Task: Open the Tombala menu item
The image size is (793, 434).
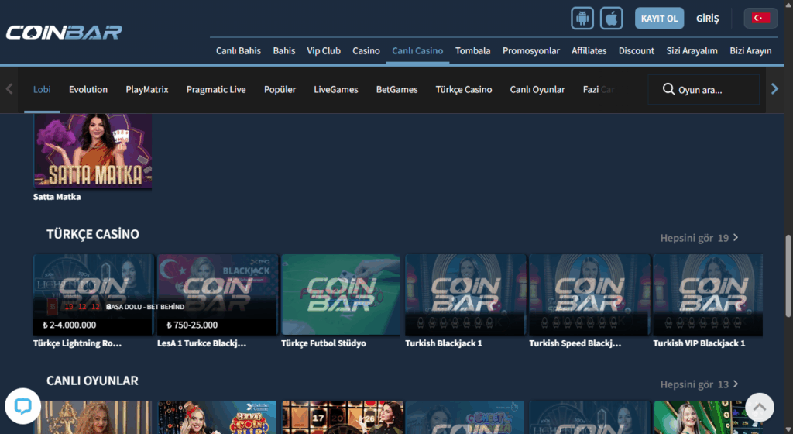Action: point(472,50)
